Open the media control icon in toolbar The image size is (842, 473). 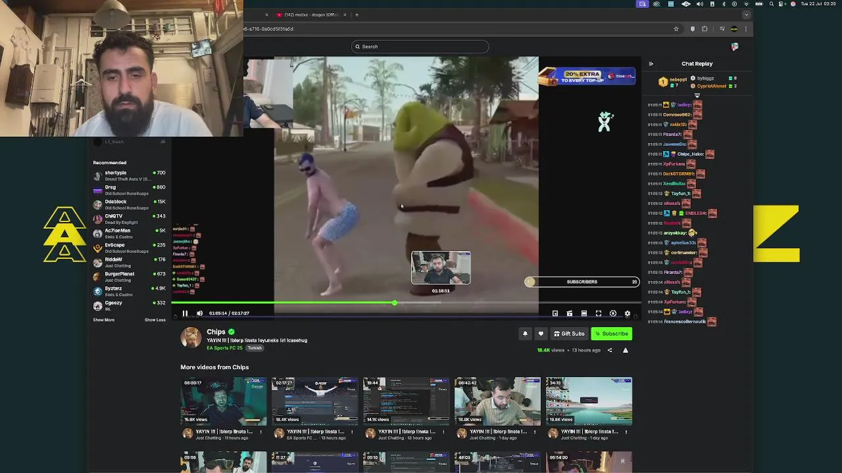click(x=722, y=29)
